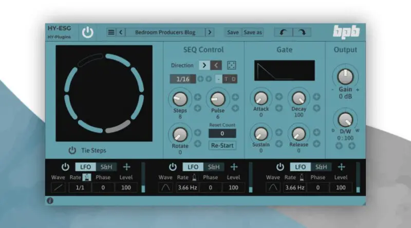Screen dimensions: 411x228
Task: Click the Decay knob
Action: [x=299, y=98]
